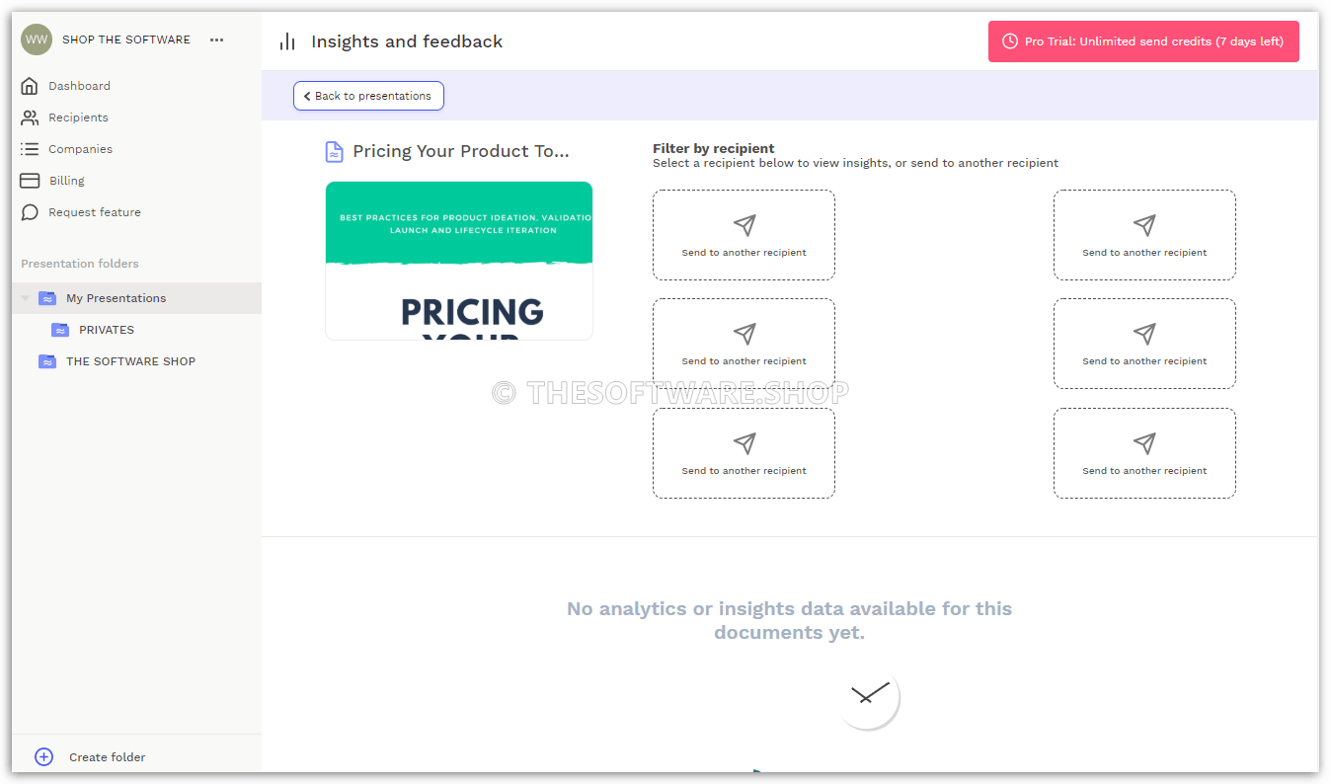The width and height of the screenshot is (1331, 784).
Task: Open the workspace options three-dot menu
Action: coord(216,39)
